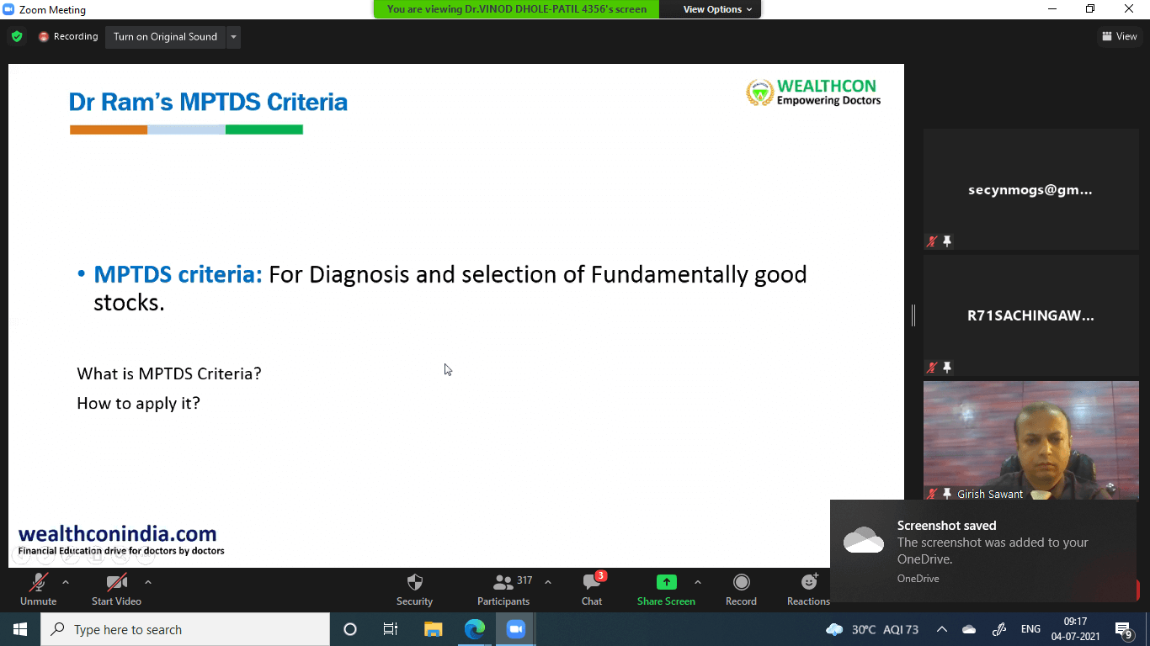Viewport: 1150px width, 646px height.
Task: Open the Original Sound dropdown arrow
Action: click(233, 37)
